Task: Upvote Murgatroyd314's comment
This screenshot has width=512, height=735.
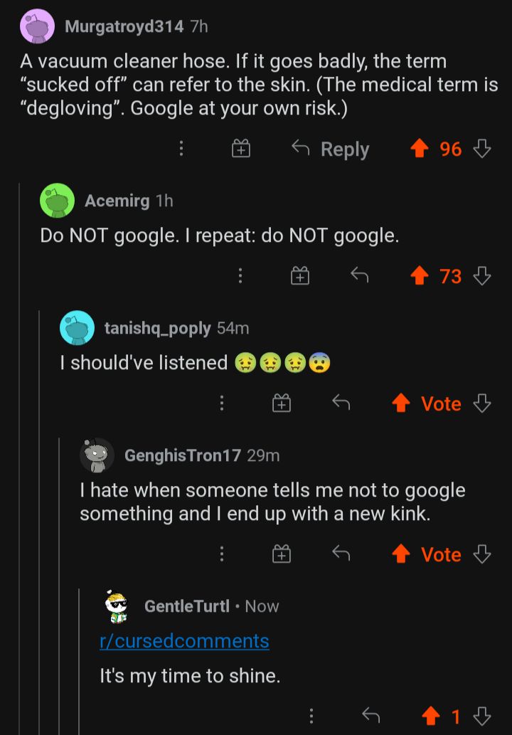Action: point(420,149)
